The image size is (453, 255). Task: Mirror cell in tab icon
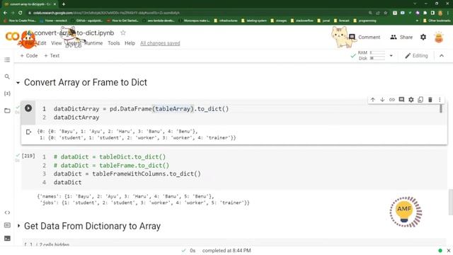pyautogui.click(x=420, y=100)
